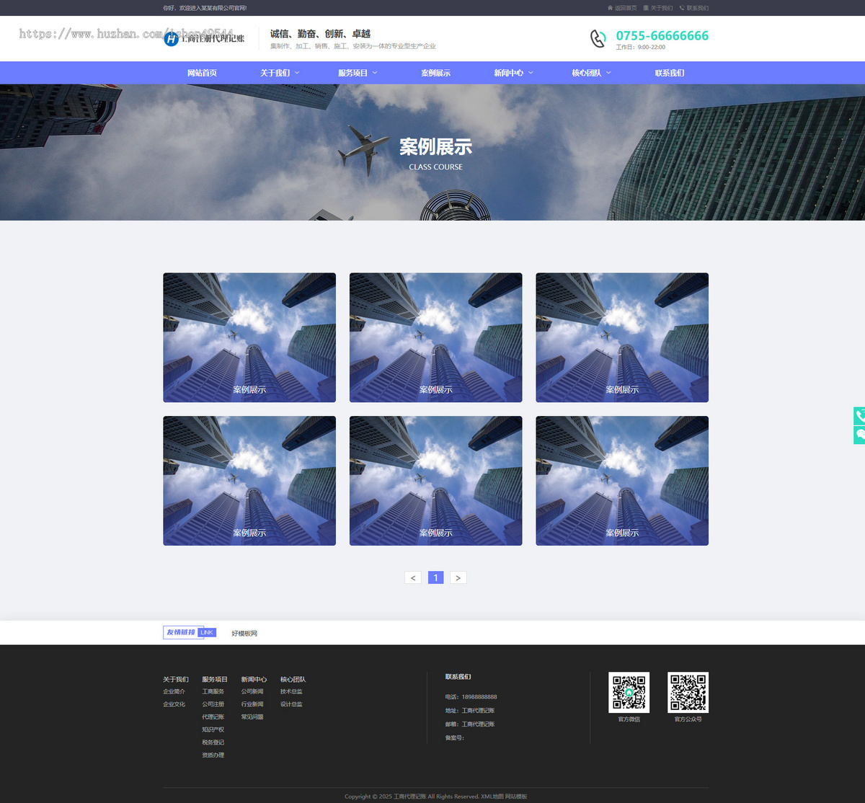Viewport: 865px width, 803px height.
Task: Open the first 案例展示 thumbnail card
Action: pos(249,337)
